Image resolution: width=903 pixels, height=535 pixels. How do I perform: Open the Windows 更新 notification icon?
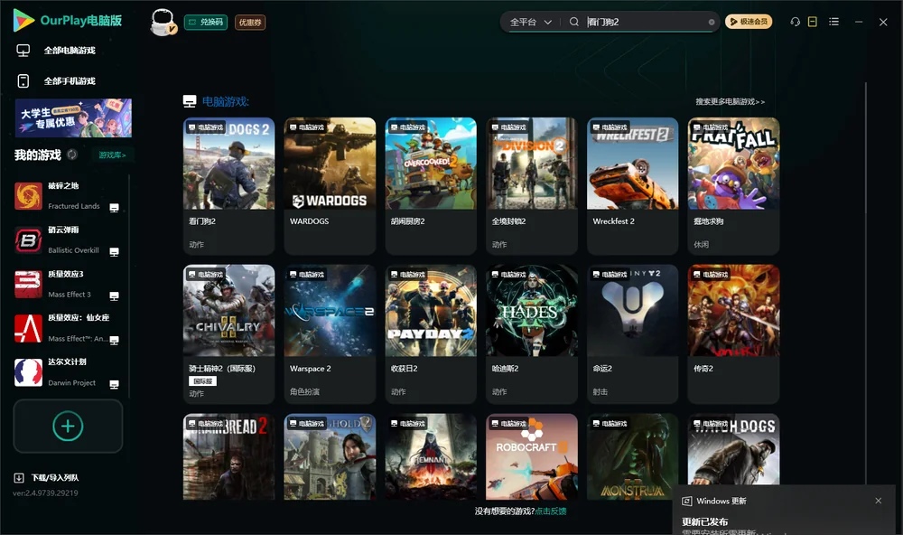tap(686, 502)
